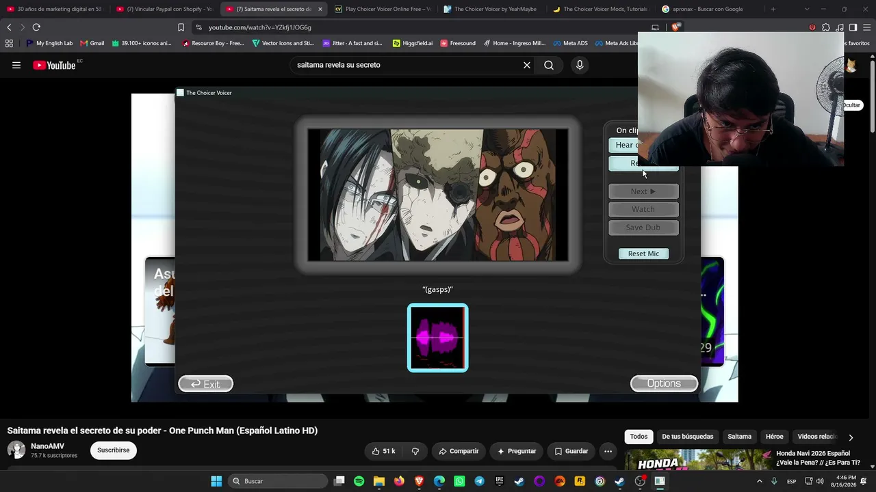
Task: Close the Saitama revela el secreto tab
Action: (320, 9)
